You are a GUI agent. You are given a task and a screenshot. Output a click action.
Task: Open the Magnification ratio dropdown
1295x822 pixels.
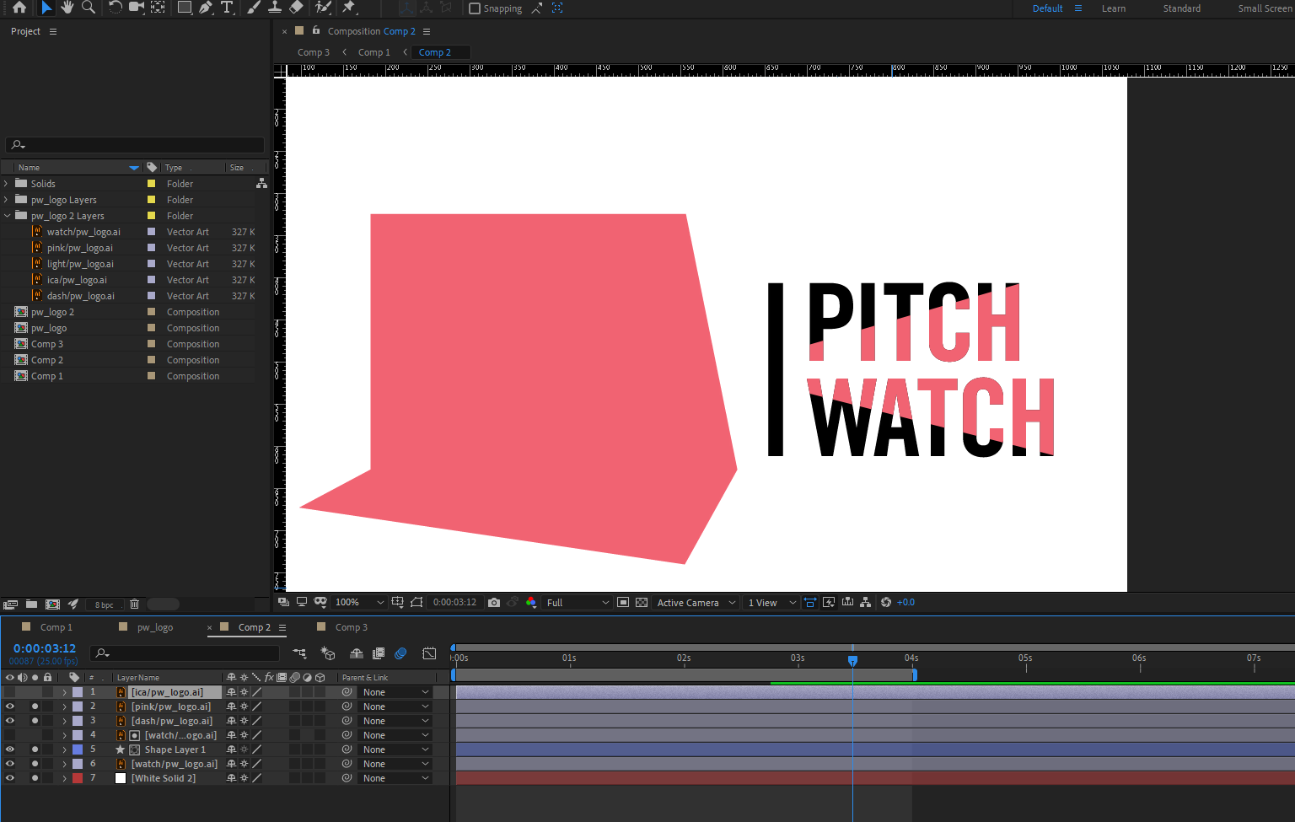click(358, 602)
